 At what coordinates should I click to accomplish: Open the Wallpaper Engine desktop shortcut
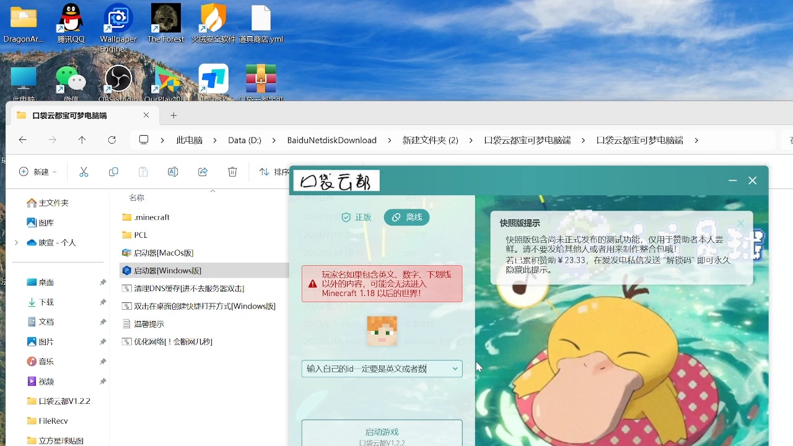(118, 28)
